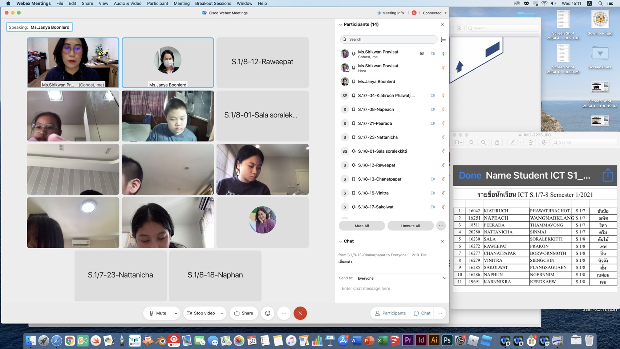Image resolution: width=620 pixels, height=349 pixels.
Task: Open the Webex Meetings app menu
Action: click(33, 3)
